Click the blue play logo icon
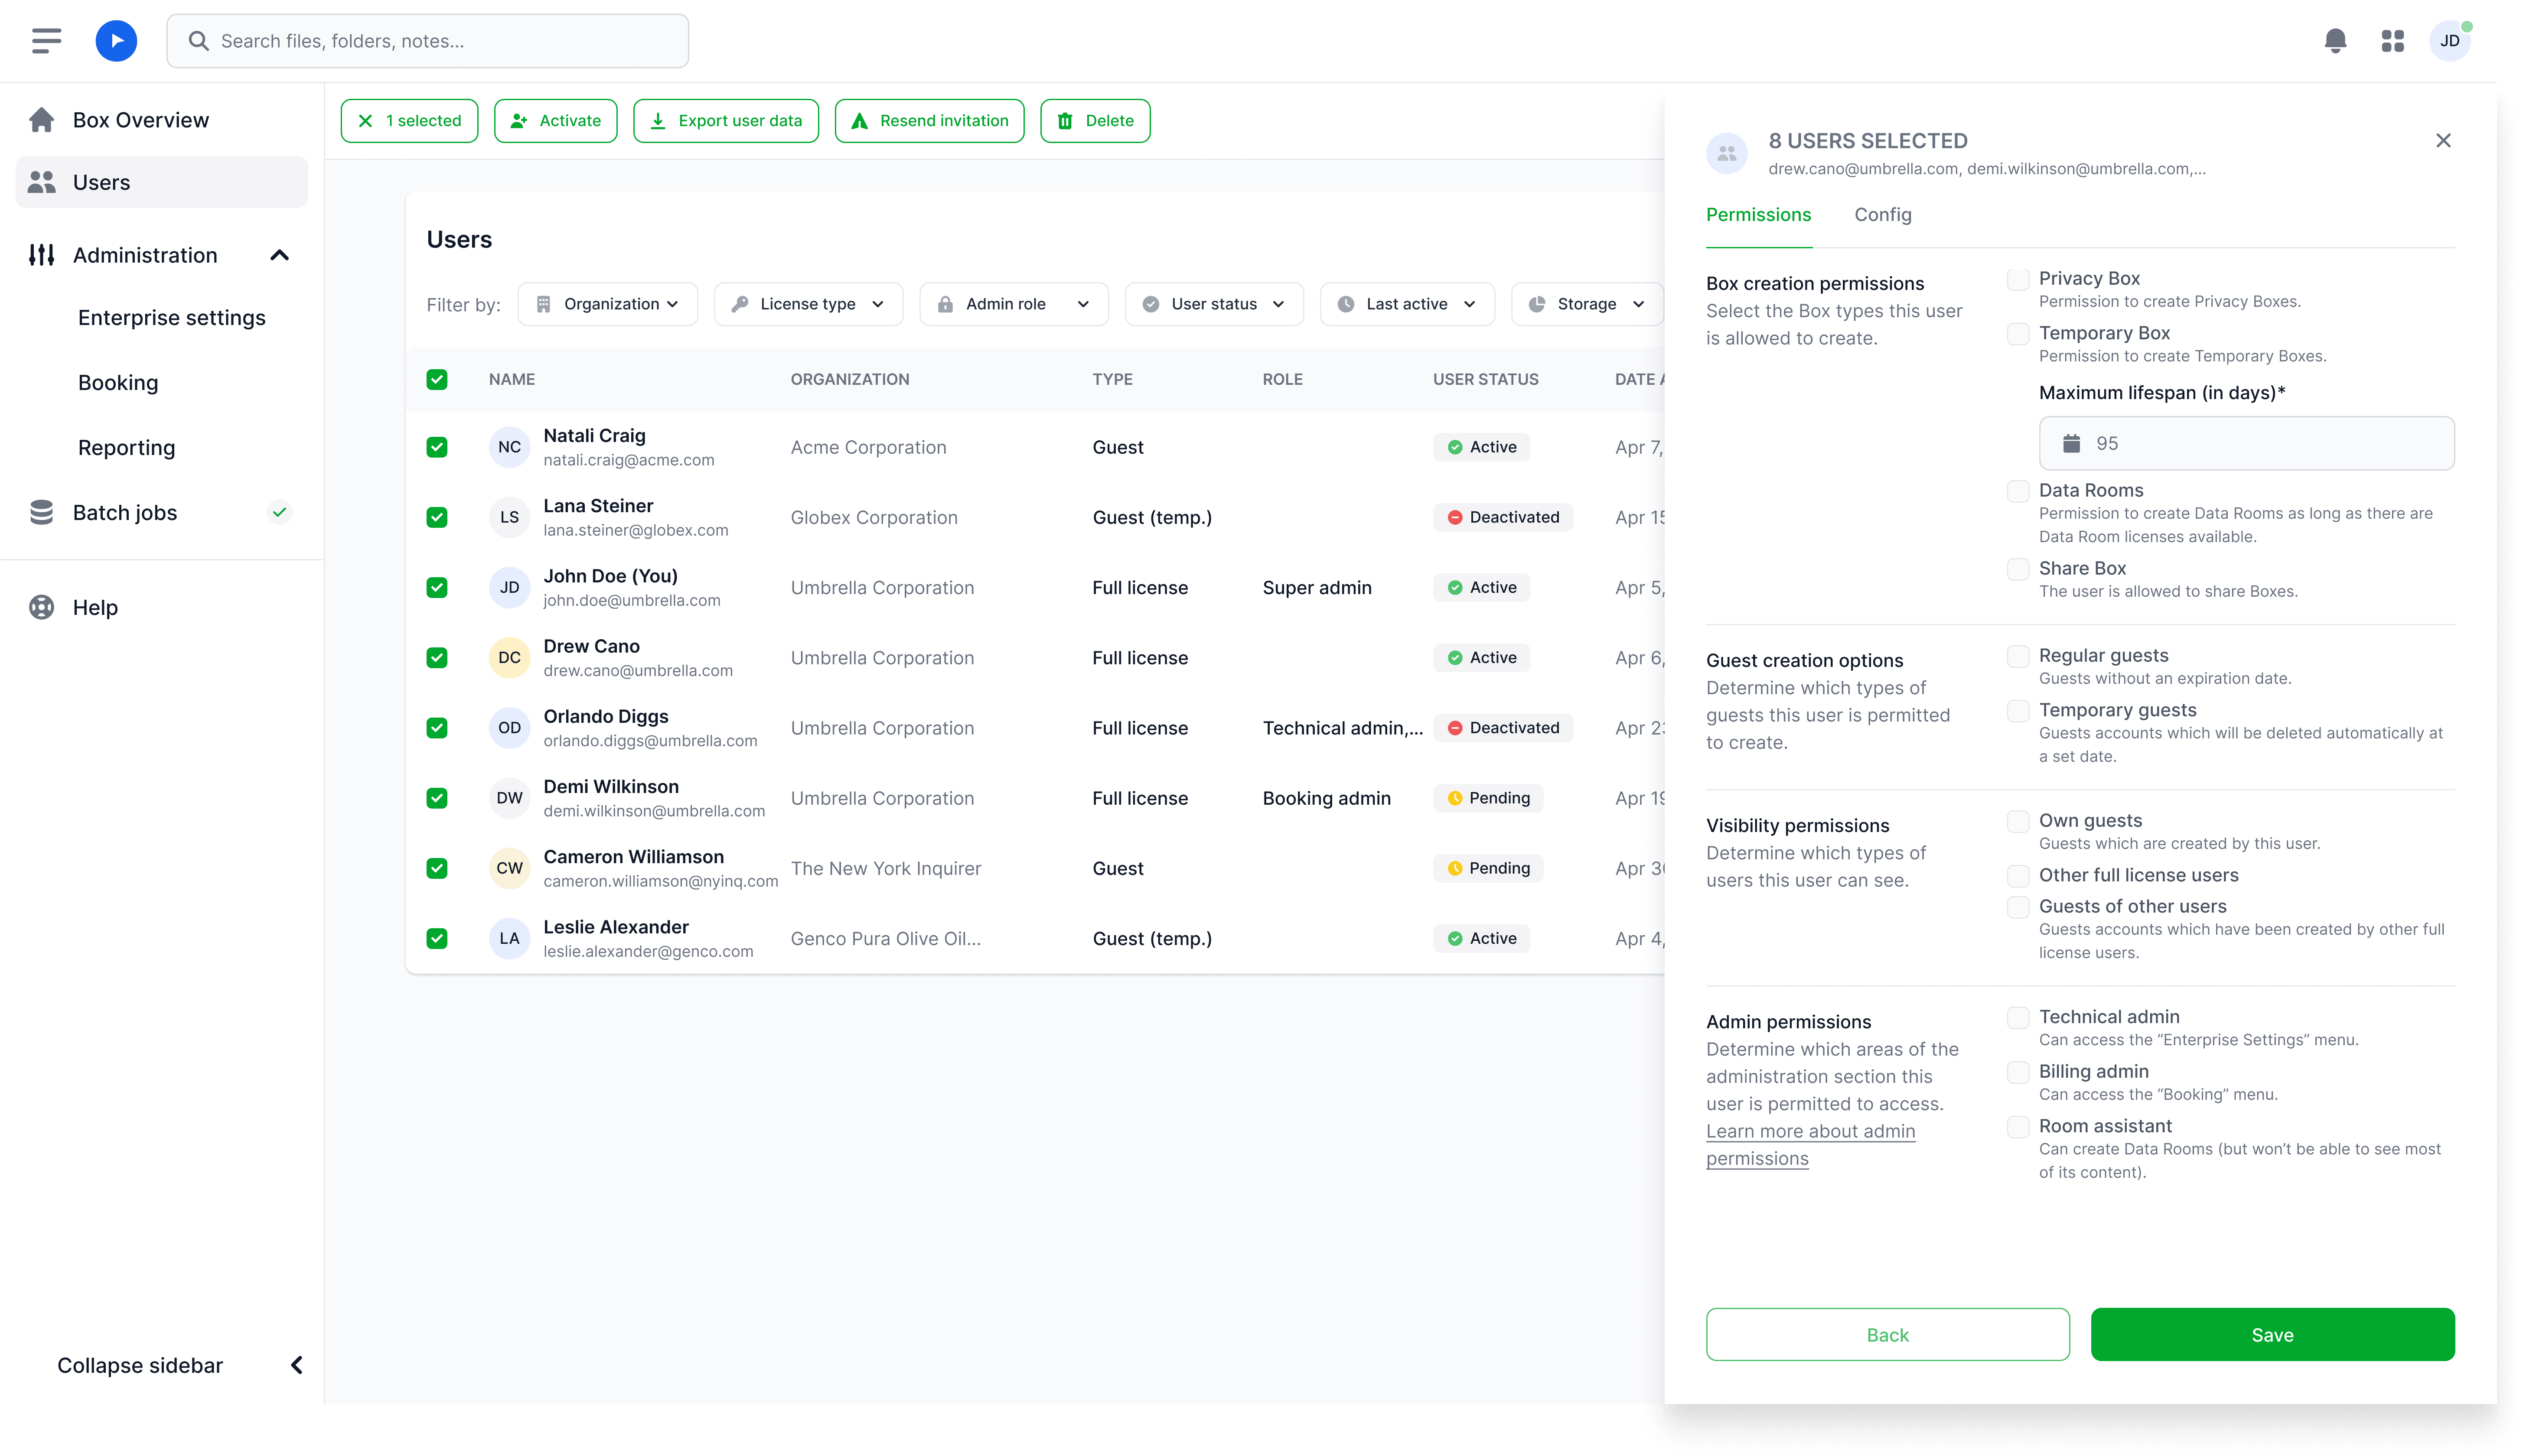The height and width of the screenshot is (1456, 2523). [x=116, y=41]
